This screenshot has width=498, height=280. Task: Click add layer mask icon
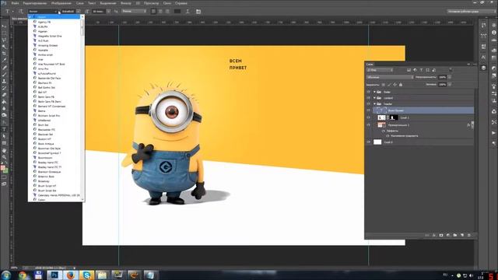441,235
